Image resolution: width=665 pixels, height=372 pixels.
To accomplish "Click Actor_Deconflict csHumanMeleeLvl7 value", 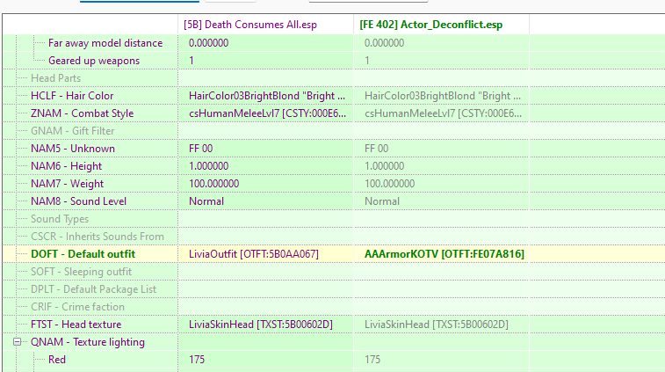I will (441, 113).
